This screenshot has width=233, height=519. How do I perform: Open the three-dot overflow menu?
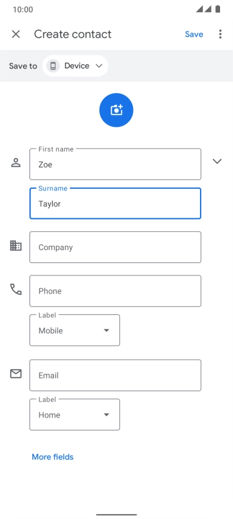pos(220,34)
